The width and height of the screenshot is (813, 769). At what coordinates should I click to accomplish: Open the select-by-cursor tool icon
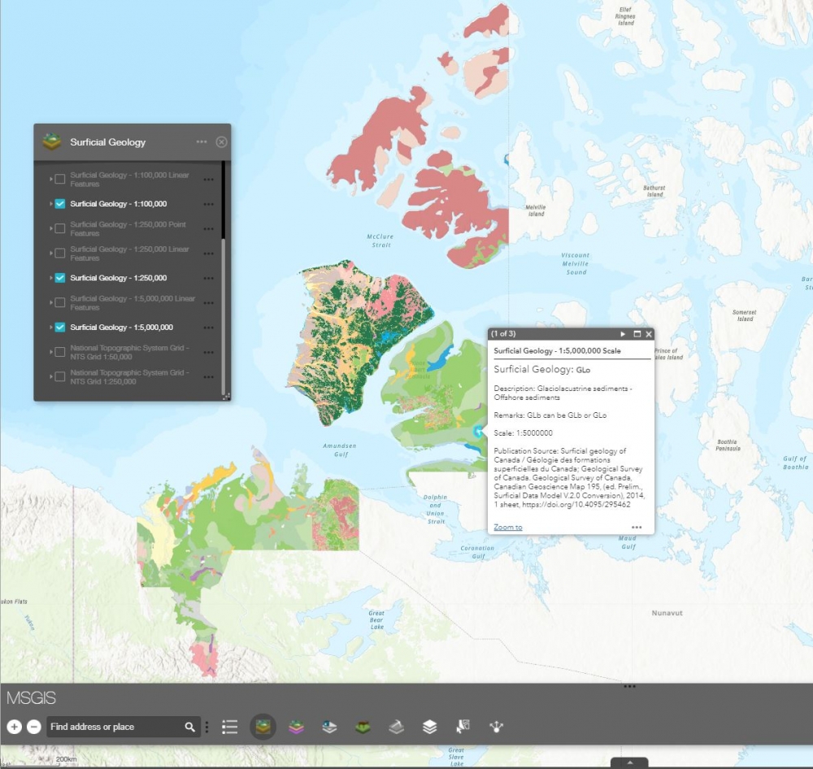(463, 727)
